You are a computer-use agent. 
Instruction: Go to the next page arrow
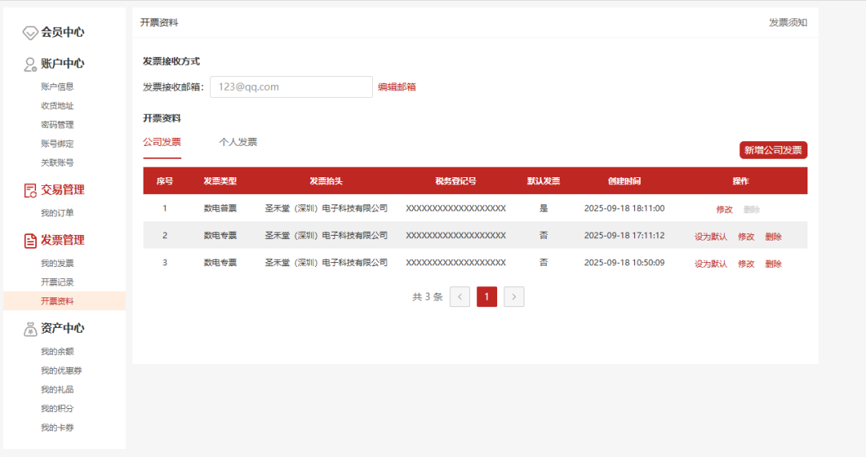[514, 297]
